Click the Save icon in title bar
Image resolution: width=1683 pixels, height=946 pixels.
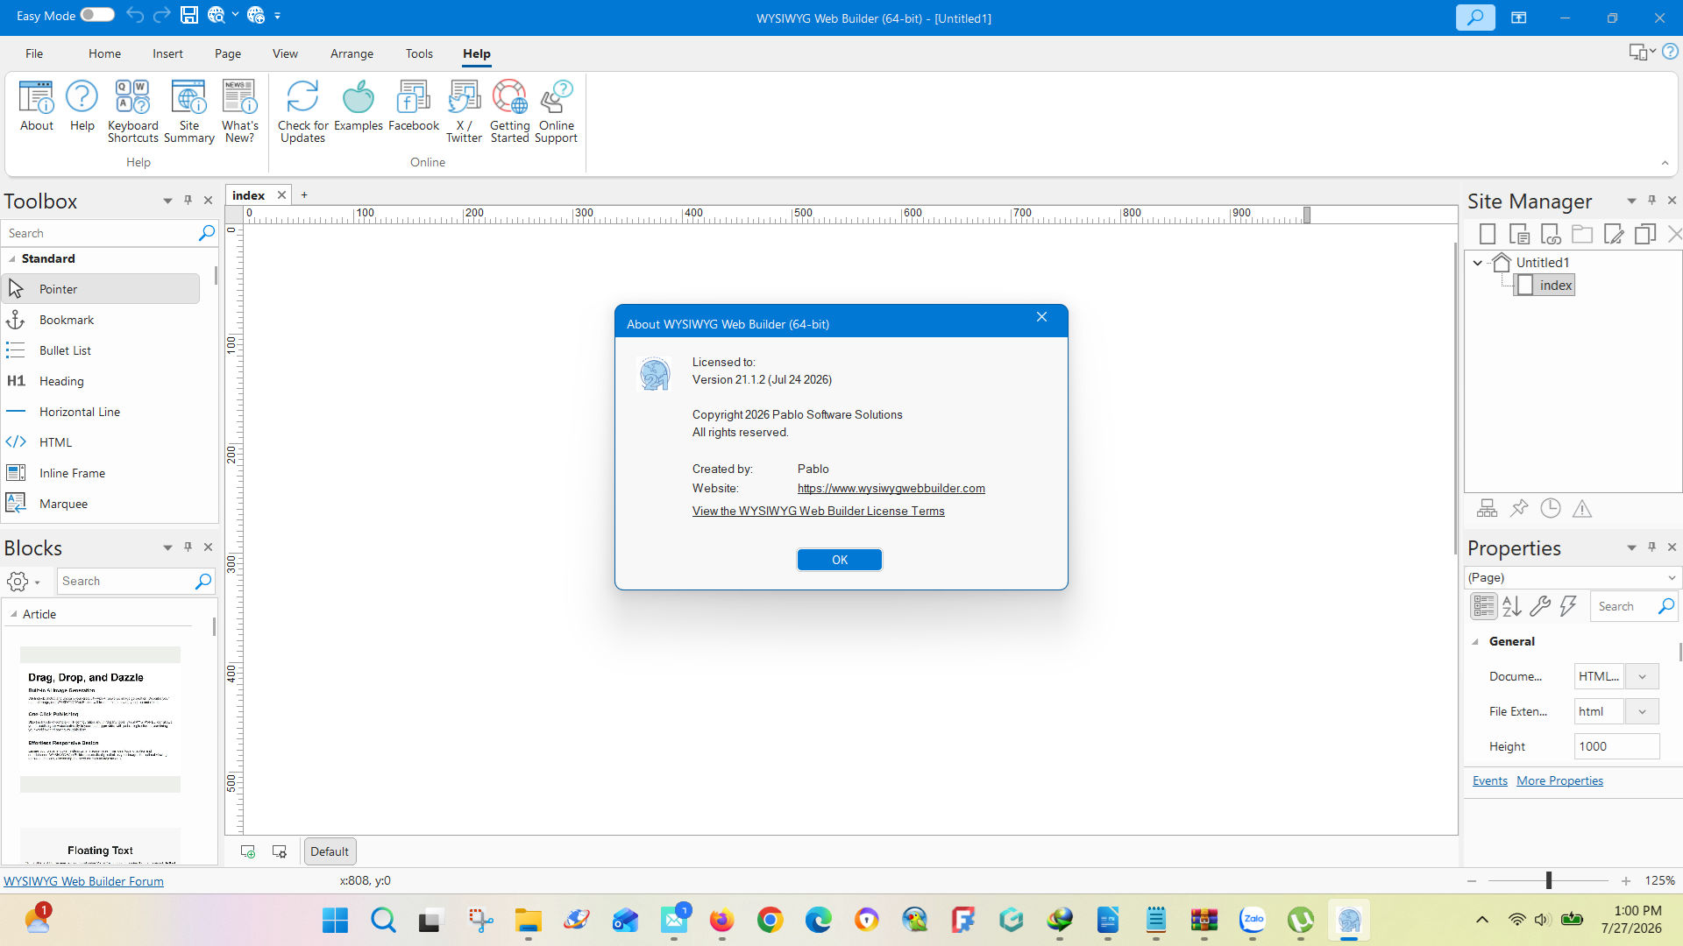189,15
